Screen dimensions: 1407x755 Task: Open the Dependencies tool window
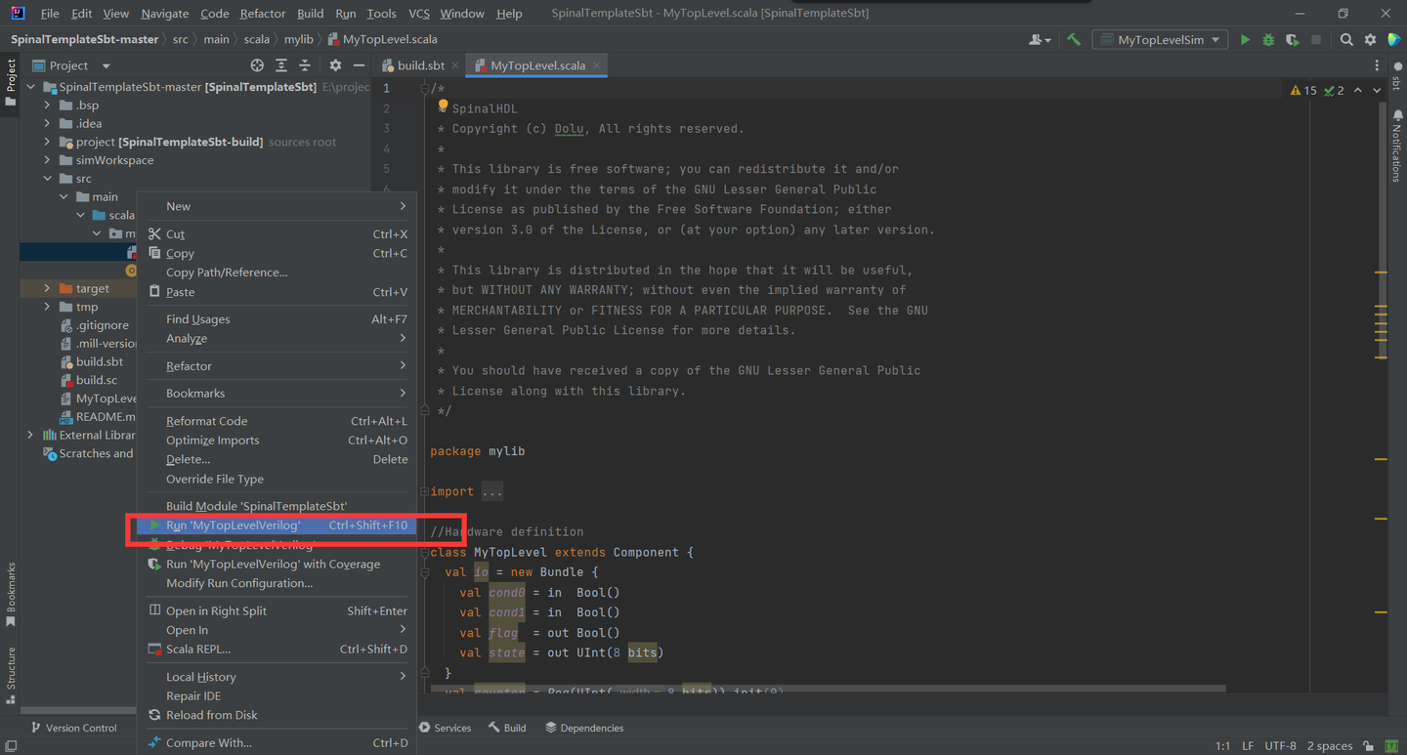(x=584, y=728)
